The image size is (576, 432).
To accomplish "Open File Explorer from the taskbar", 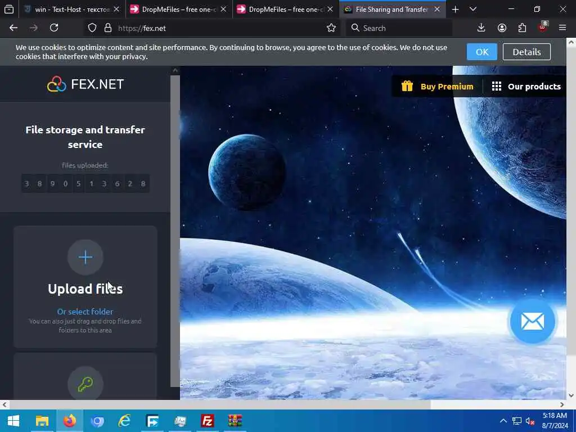I will point(42,421).
